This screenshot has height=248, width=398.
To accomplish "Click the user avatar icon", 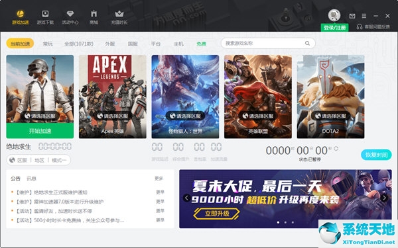I will pos(334,15).
